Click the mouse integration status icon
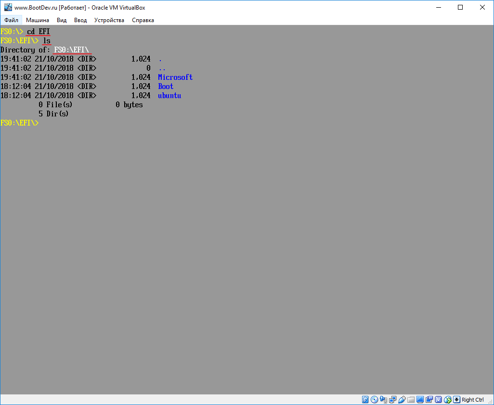494x405 pixels. (447, 400)
